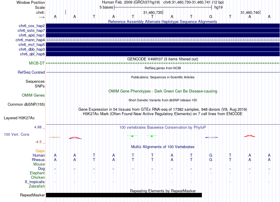Click the OMIM Gene Phenotypes track title
The width and height of the screenshot is (280, 202).
coord(163,91)
